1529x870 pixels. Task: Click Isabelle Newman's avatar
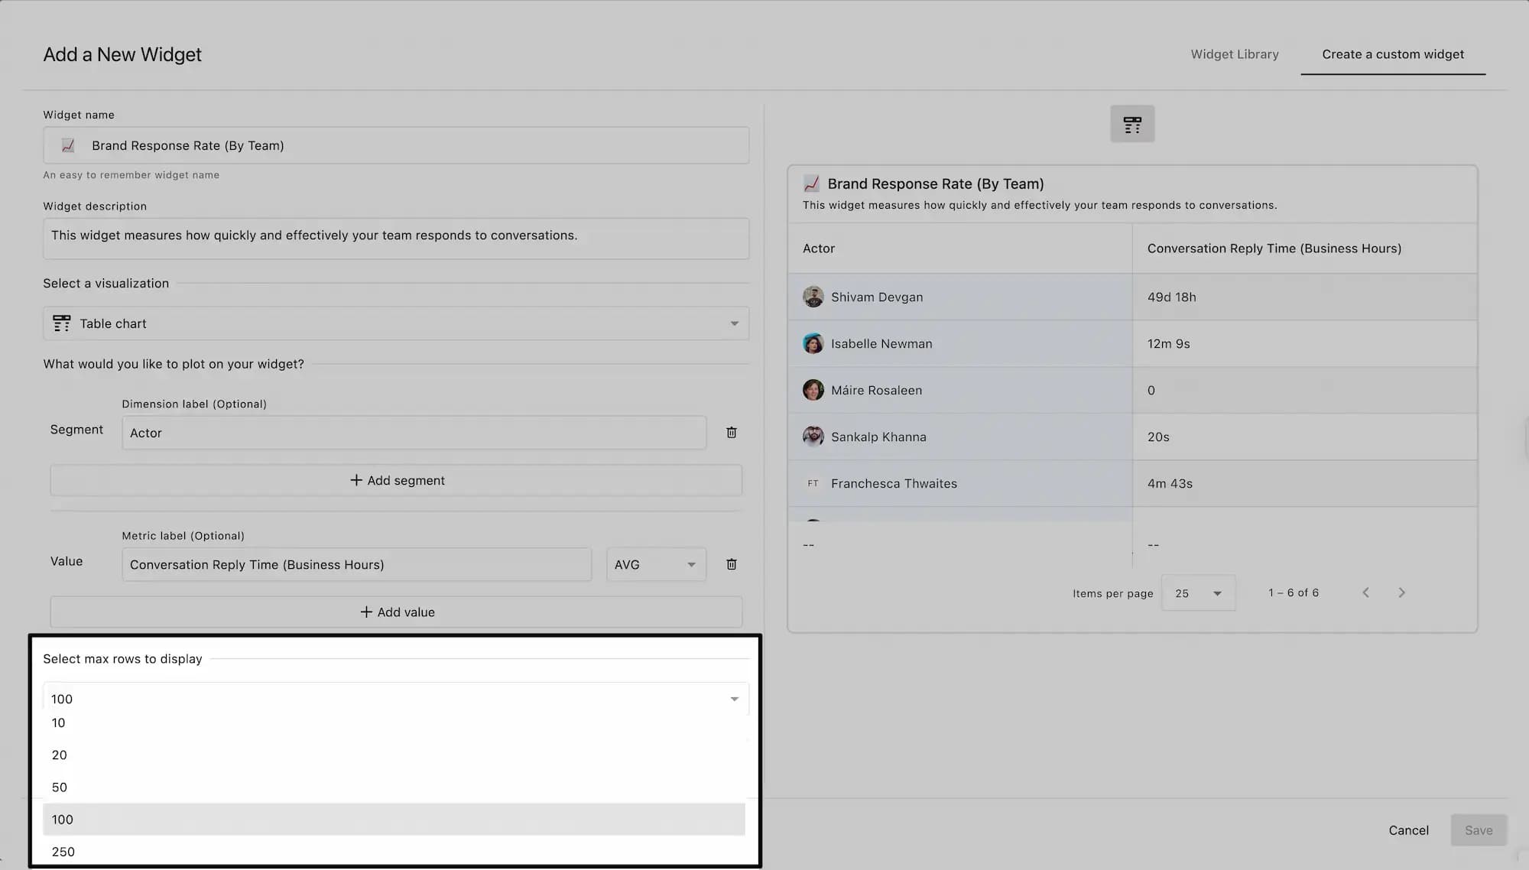click(x=813, y=343)
